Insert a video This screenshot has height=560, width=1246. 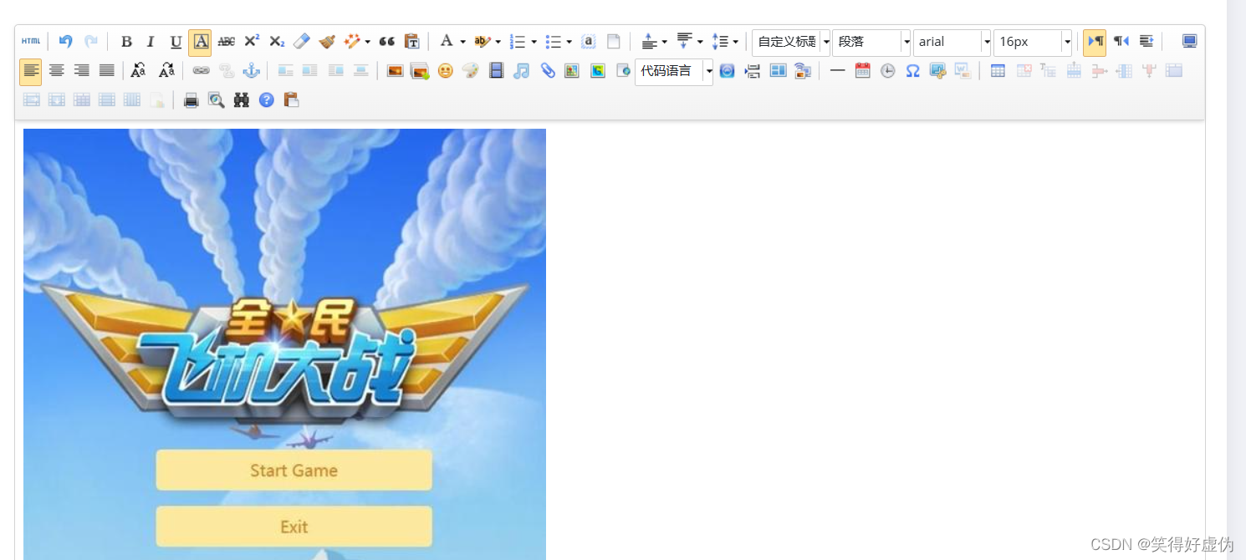click(x=496, y=71)
